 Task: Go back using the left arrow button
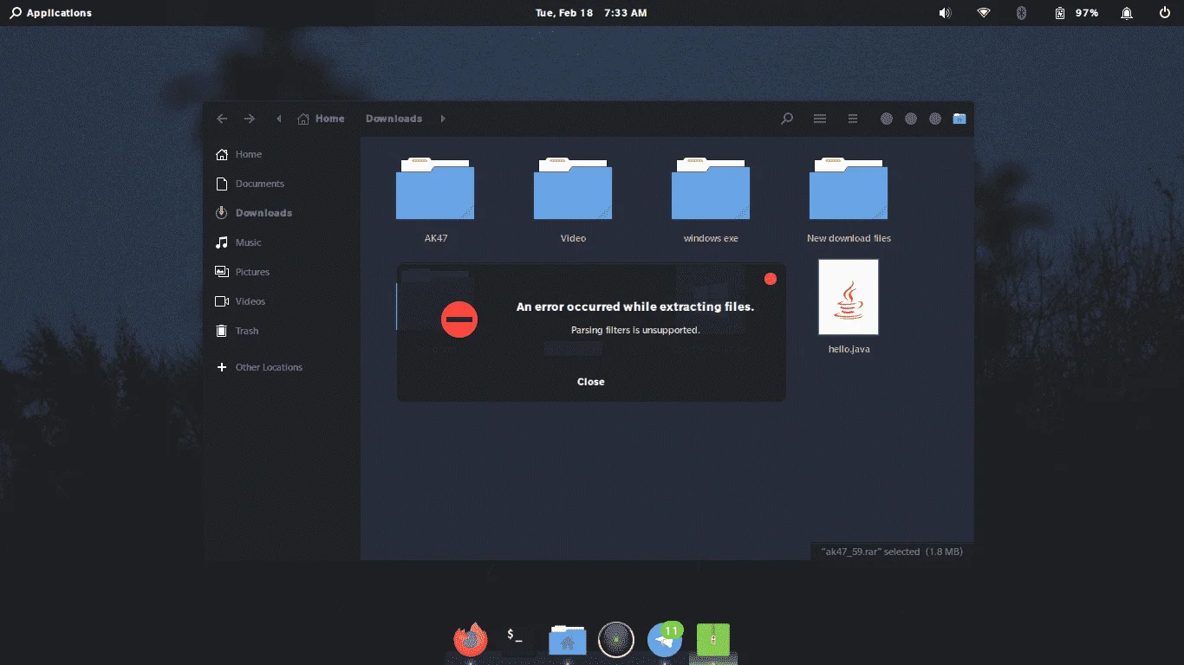pyautogui.click(x=222, y=119)
